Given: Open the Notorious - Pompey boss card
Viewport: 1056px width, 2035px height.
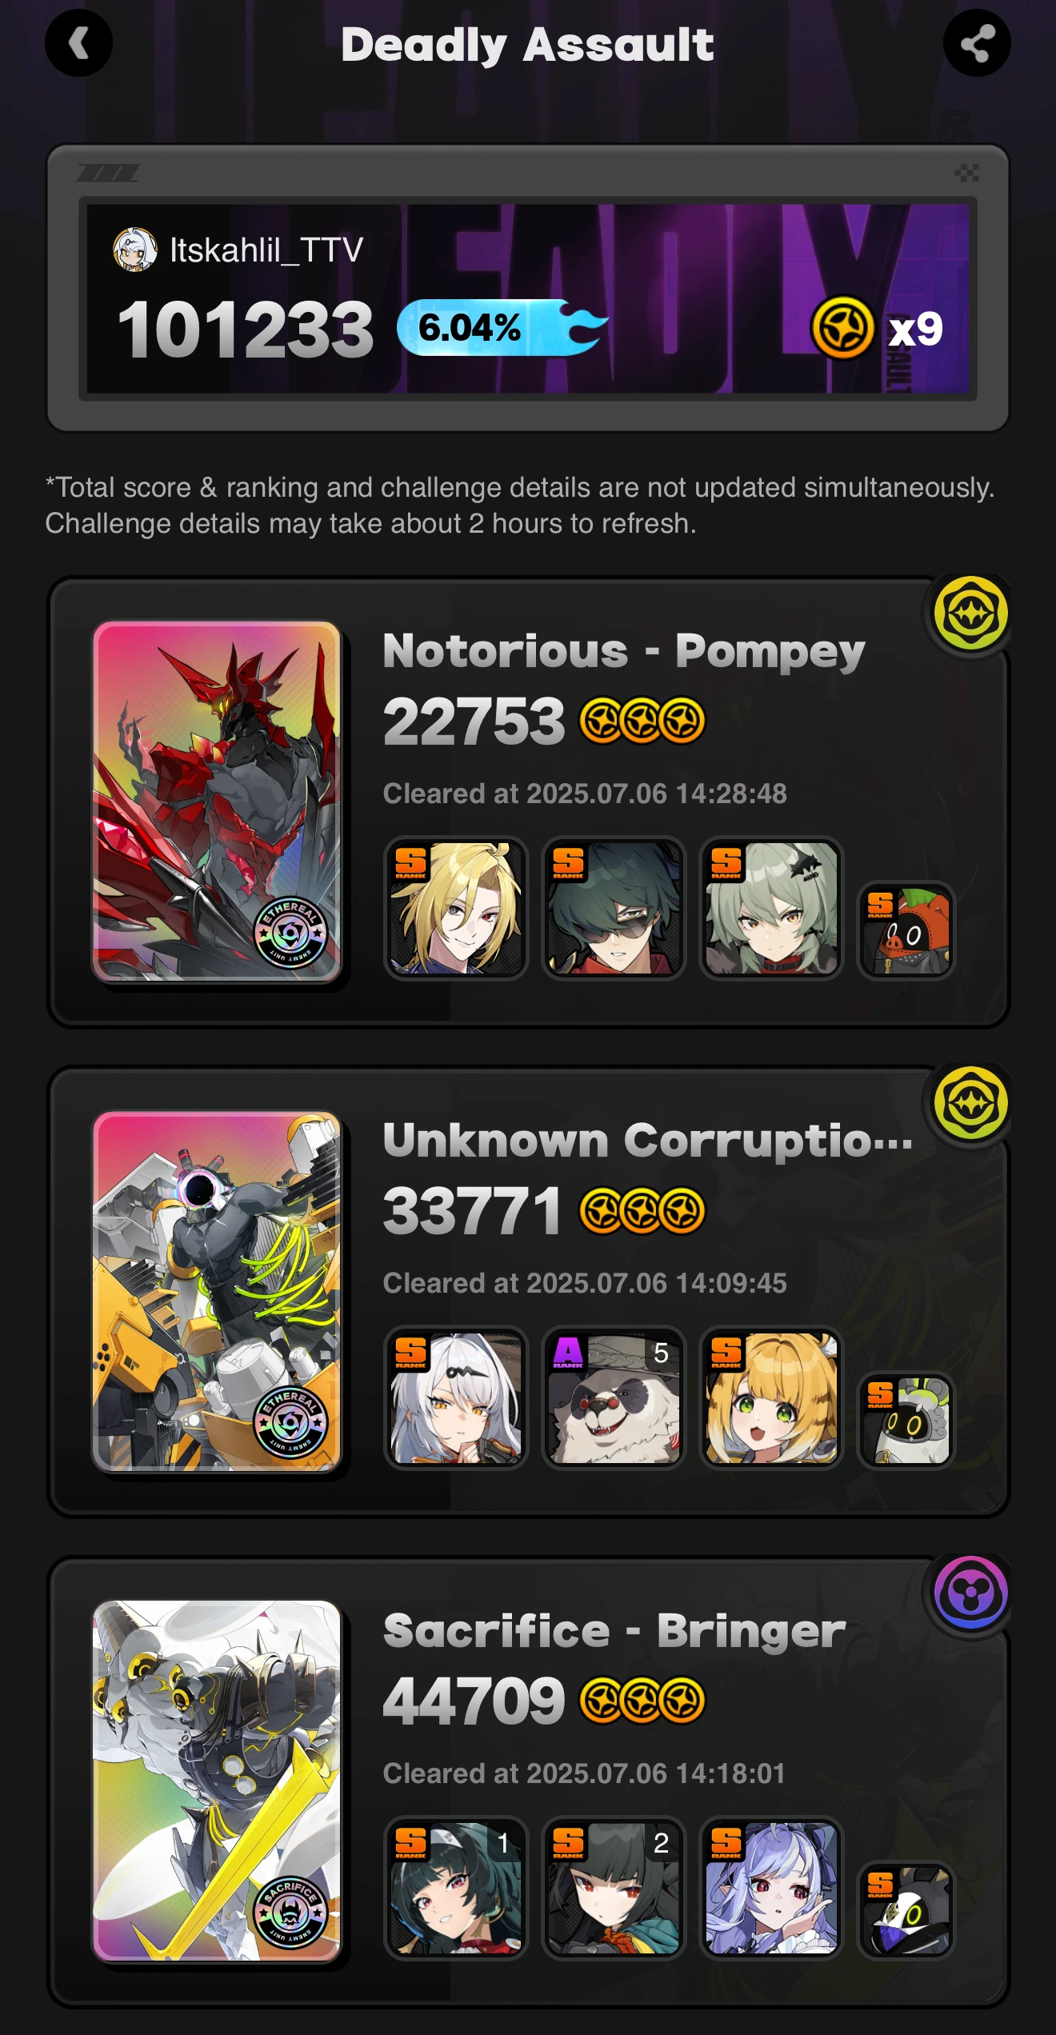Looking at the screenshot, I should coord(217,802).
